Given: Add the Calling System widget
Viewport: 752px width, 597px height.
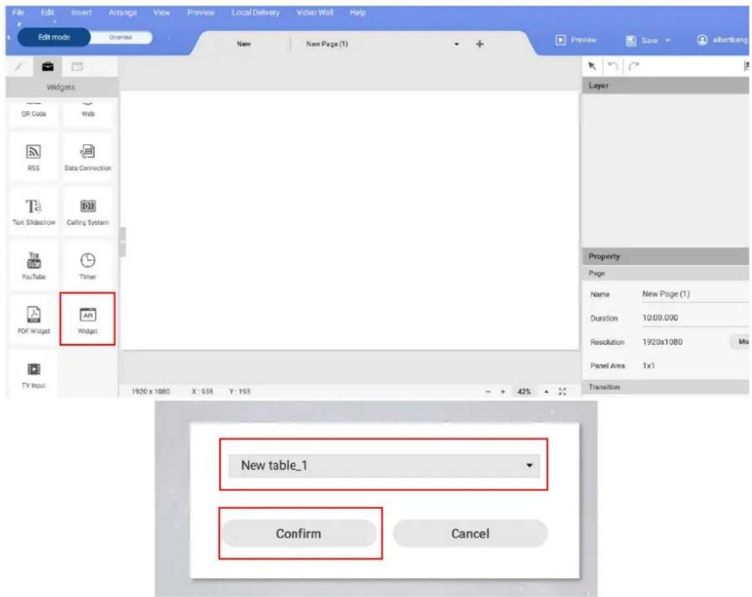Looking at the screenshot, I should coord(88,212).
